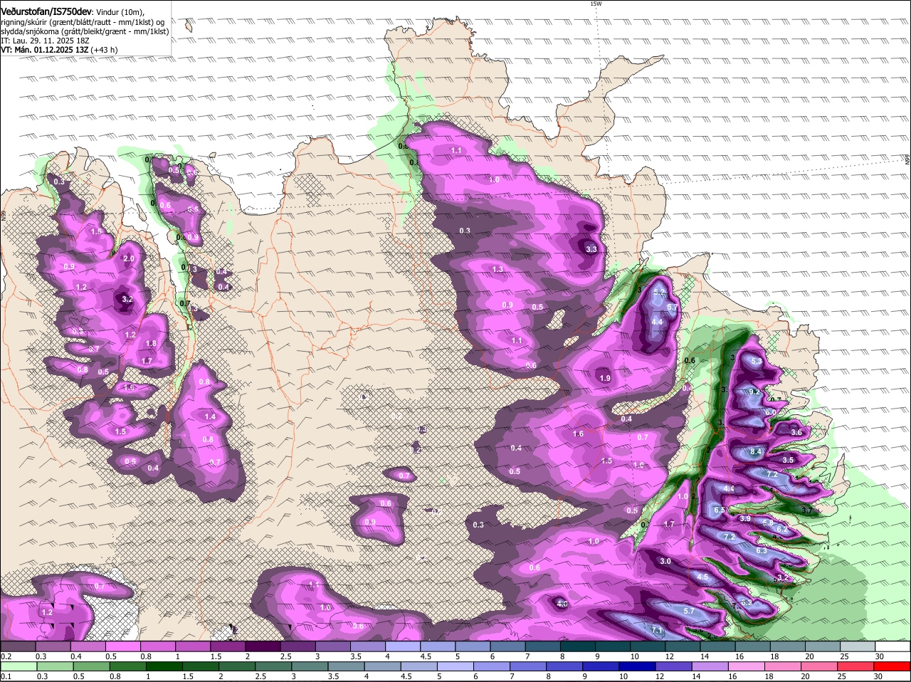
Task: Click the 6.2 value on the map
Action: [x=781, y=530]
